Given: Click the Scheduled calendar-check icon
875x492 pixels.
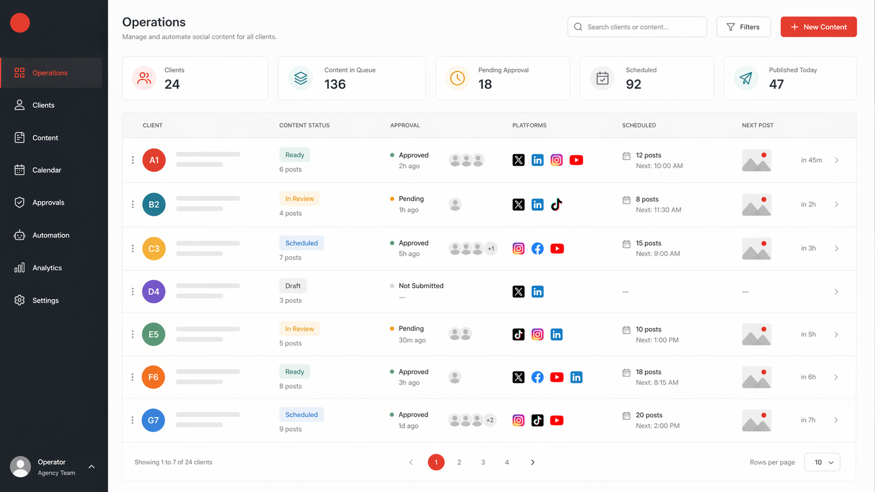Looking at the screenshot, I should 602,78.
